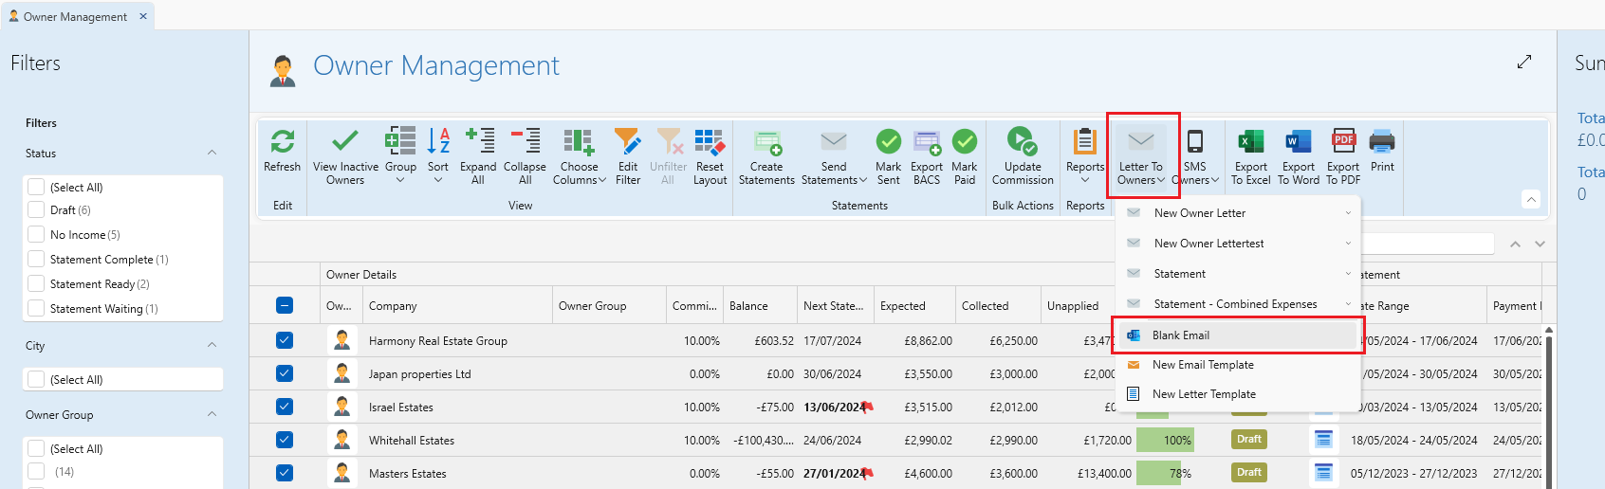Export the grid to PDF
Screen dimensions: 1605x489
point(1343,157)
